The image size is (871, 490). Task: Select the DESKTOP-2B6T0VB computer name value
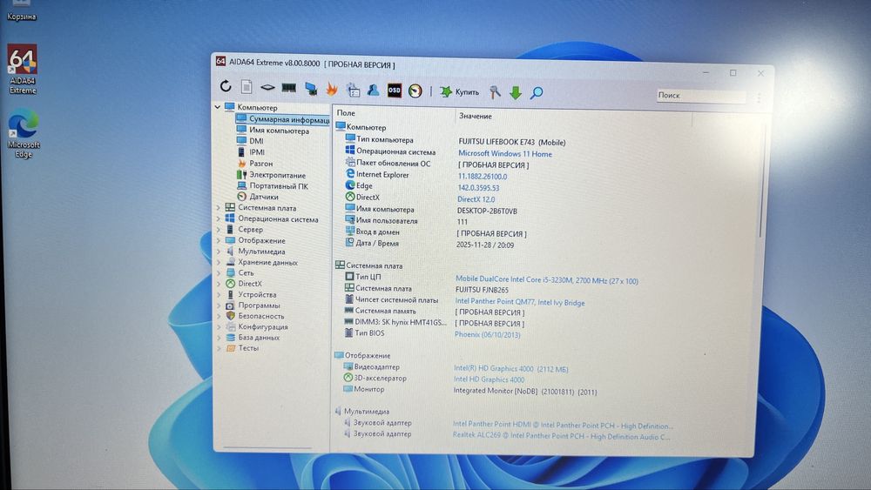[x=487, y=211]
